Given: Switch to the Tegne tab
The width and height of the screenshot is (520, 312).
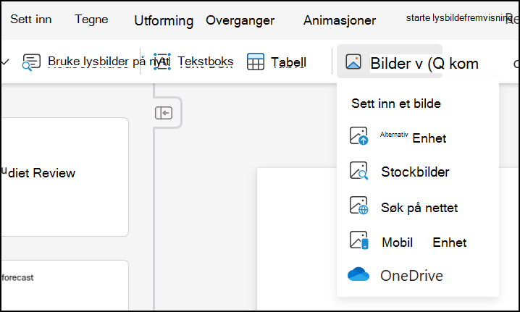Looking at the screenshot, I should point(91,20).
